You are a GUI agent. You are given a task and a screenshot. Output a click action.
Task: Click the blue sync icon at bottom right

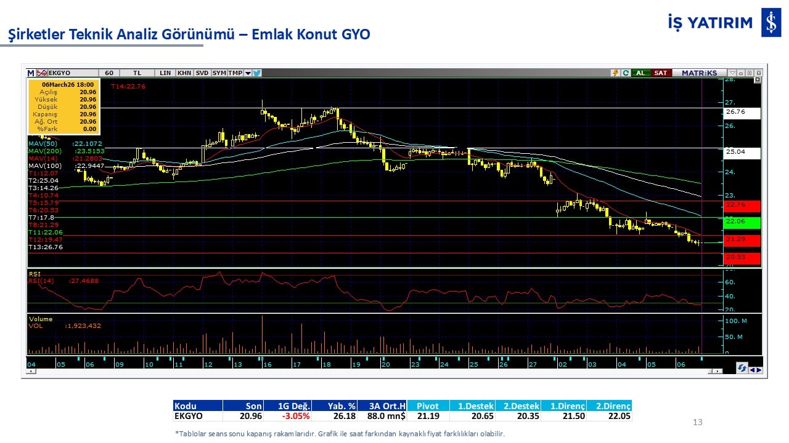[x=742, y=368]
